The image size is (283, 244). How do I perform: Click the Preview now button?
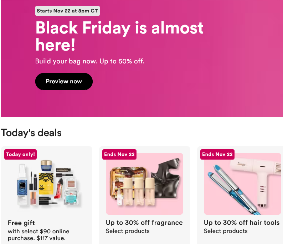click(x=64, y=82)
